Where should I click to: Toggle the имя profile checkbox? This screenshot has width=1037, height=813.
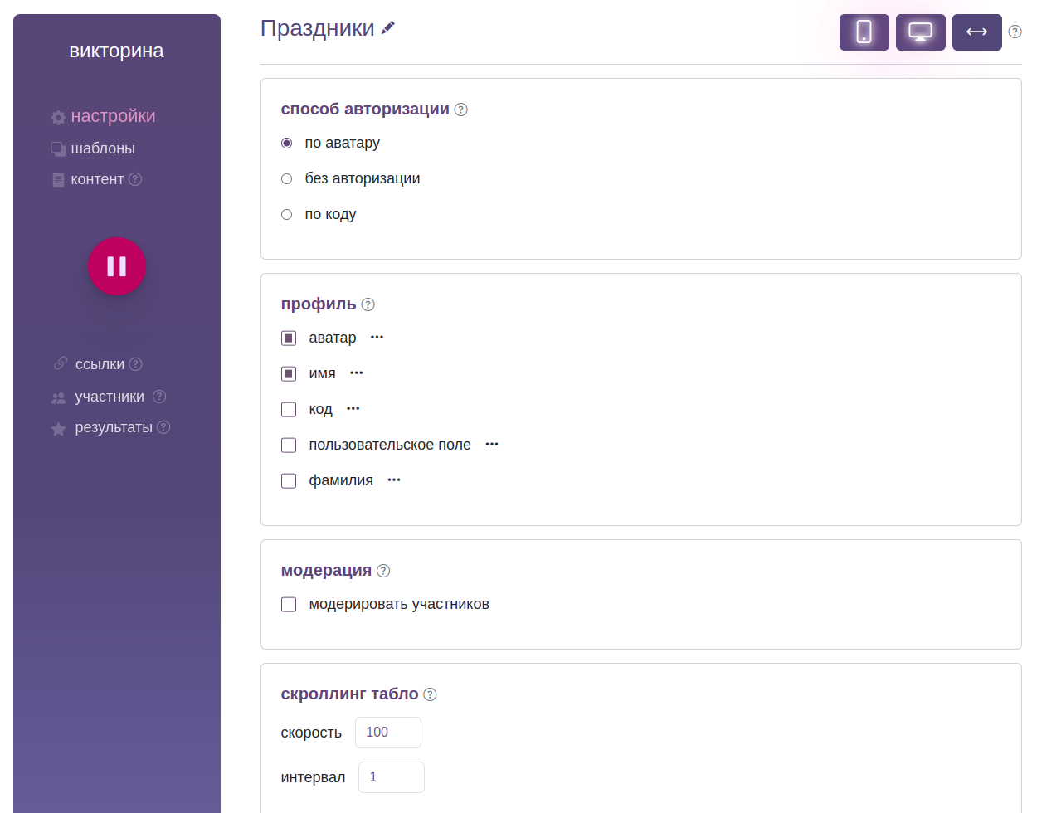point(289,373)
